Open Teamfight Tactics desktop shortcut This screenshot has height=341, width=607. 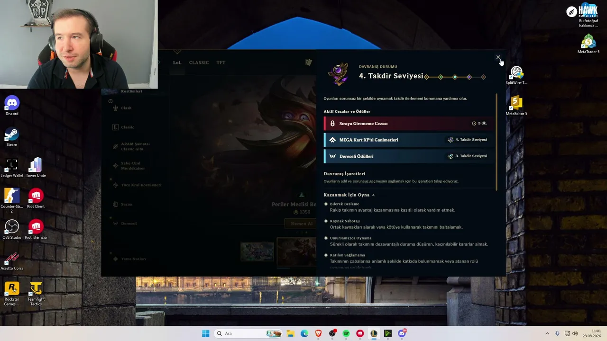[36, 294]
